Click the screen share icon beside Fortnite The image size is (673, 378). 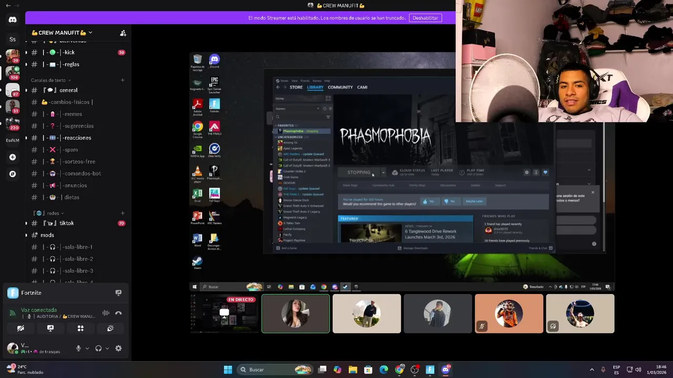pos(118,293)
